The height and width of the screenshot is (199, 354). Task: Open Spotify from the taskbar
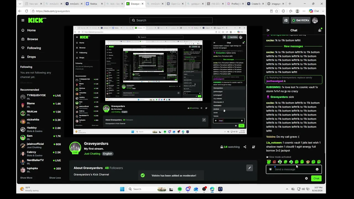pos(180,189)
